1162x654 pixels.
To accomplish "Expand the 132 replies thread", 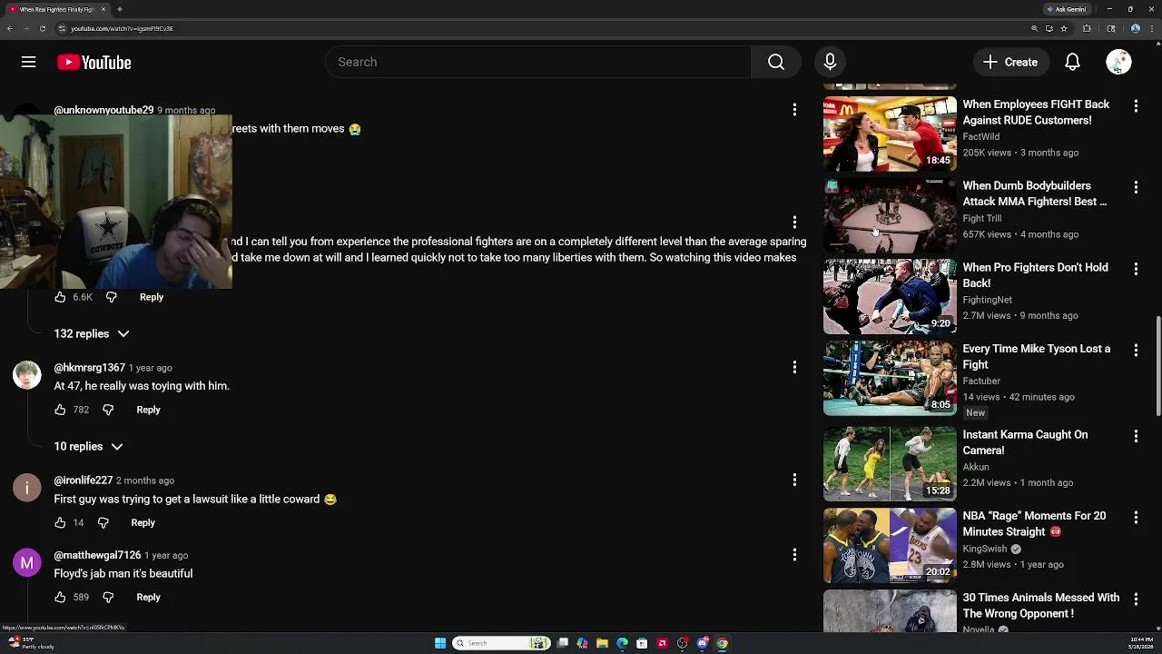I will 91,333.
